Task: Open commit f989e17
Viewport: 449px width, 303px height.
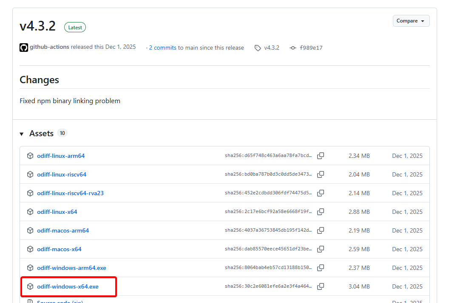Action: click(311, 48)
